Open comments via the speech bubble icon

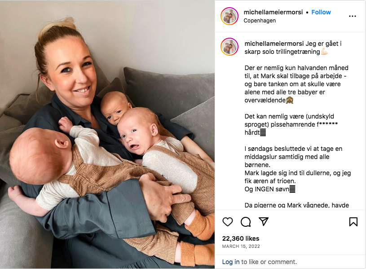(246, 221)
